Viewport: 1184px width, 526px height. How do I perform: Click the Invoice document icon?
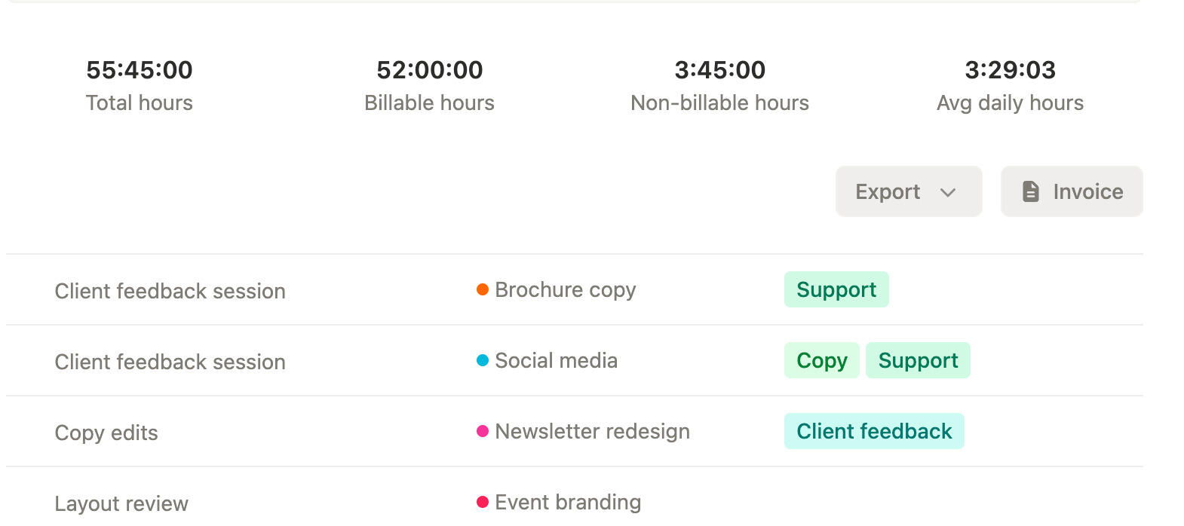[x=1029, y=191]
